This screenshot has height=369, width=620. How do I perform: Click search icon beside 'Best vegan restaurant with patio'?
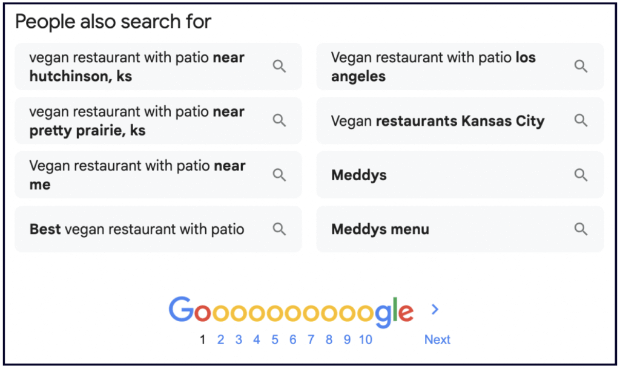coord(279,229)
